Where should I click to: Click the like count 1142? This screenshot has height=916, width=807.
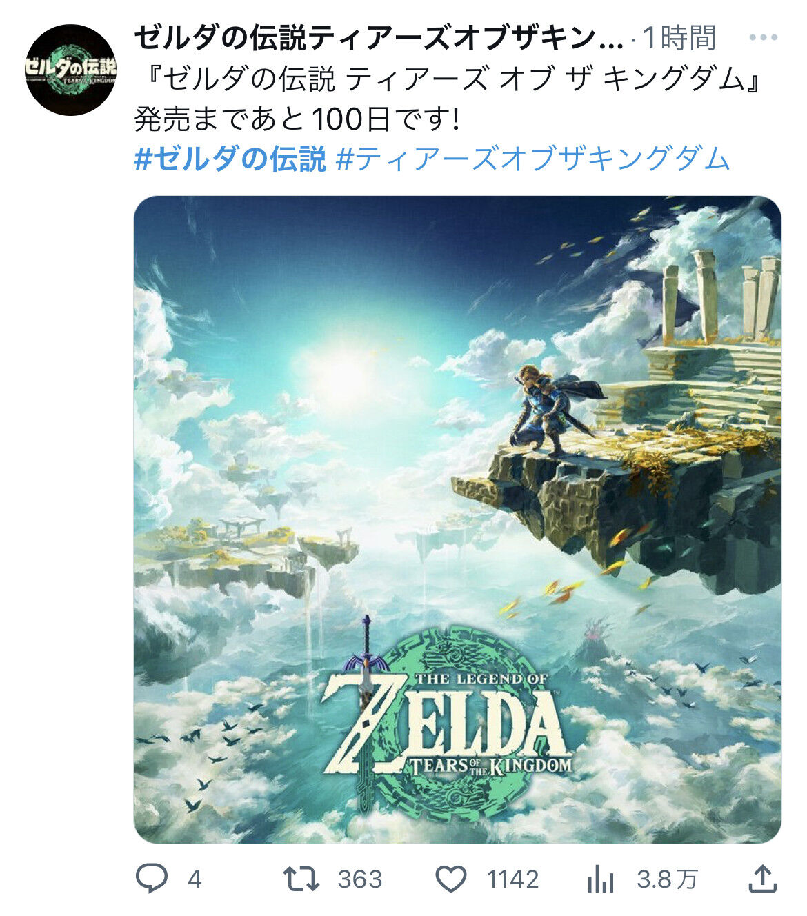512,879
